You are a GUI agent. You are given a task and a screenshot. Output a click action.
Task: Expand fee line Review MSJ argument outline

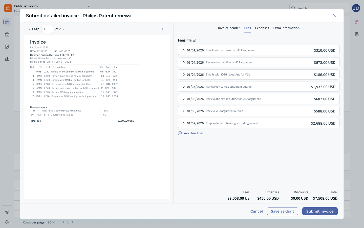point(184,111)
